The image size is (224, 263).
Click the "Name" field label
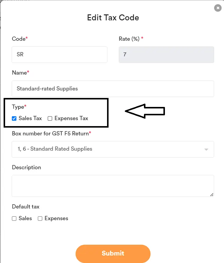pyautogui.click(x=19, y=72)
